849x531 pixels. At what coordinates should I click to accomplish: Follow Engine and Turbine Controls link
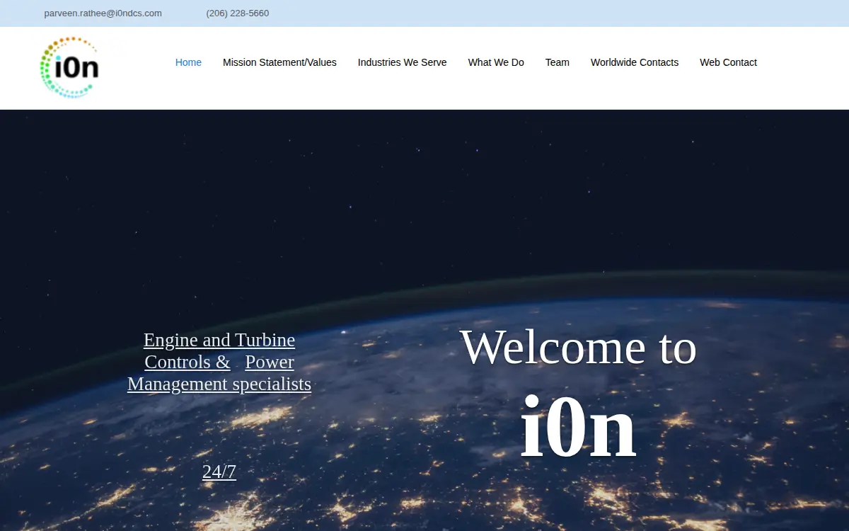pyautogui.click(x=219, y=362)
